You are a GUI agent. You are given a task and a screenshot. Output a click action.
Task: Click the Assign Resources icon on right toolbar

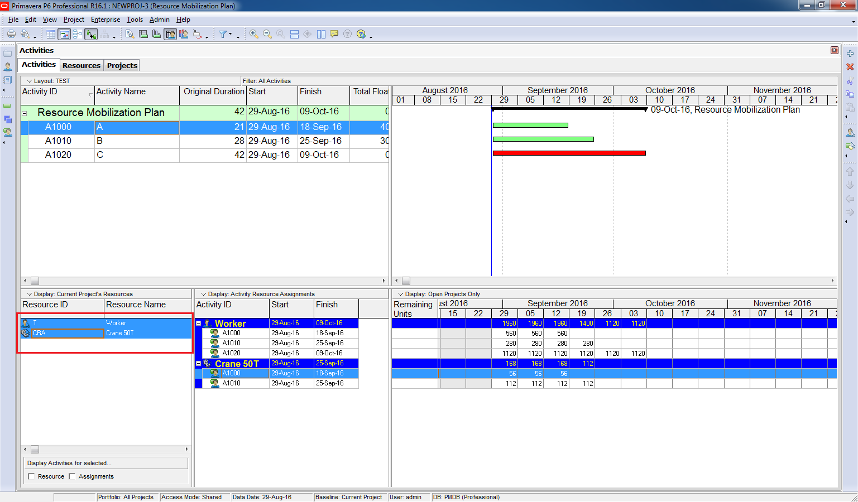[850, 133]
